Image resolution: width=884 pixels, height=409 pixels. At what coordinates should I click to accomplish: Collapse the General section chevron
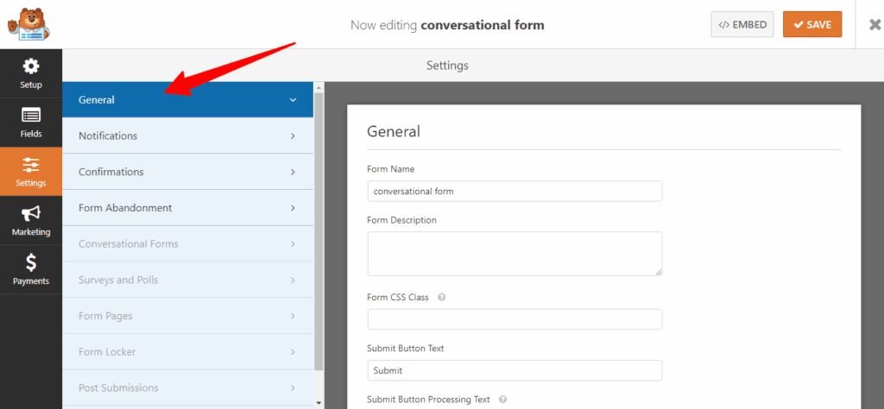point(293,100)
